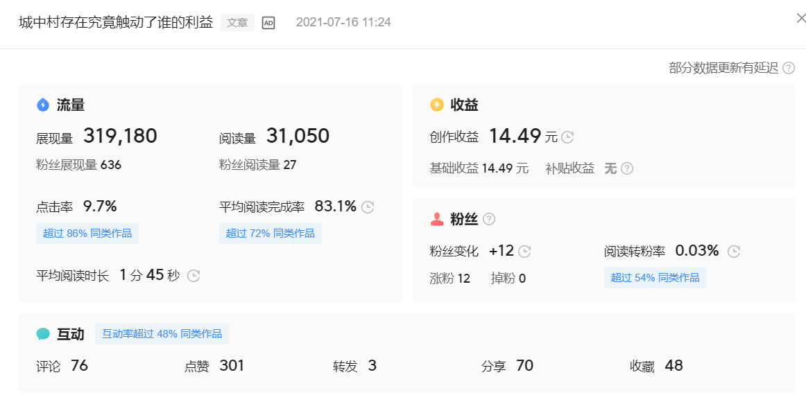Viewport: 806px width, 404px height.
Task: Open the 超过 54% 同类作品 link
Action: [655, 277]
